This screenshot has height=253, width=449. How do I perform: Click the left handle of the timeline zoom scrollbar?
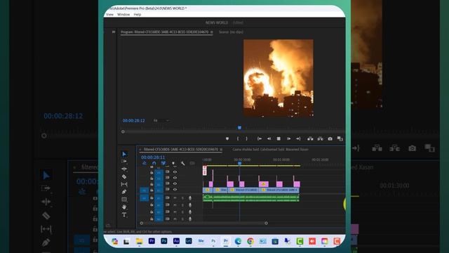tap(142, 223)
